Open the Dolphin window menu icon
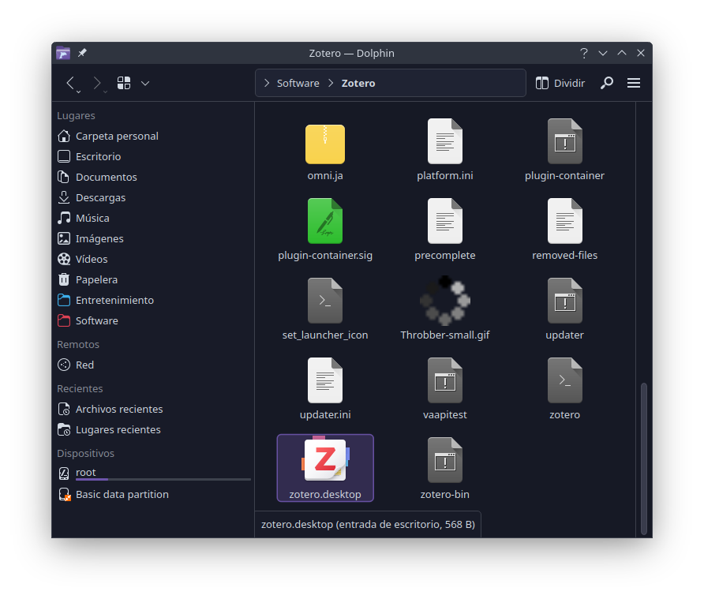 click(63, 53)
